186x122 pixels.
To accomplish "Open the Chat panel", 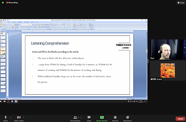I will tap(89, 119).
